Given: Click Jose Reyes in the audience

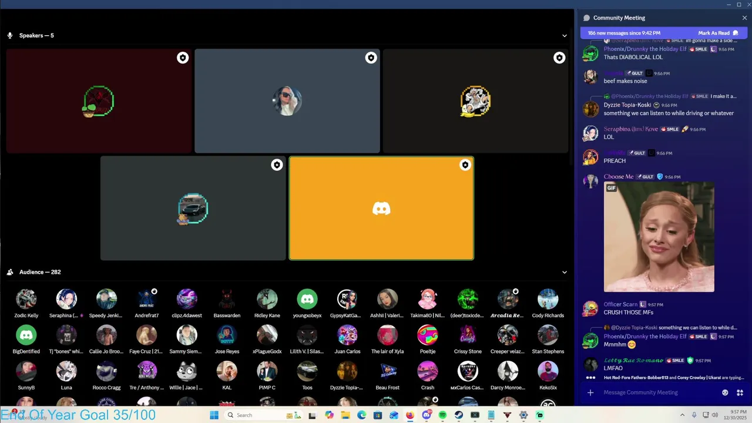Looking at the screenshot, I should click(x=227, y=340).
